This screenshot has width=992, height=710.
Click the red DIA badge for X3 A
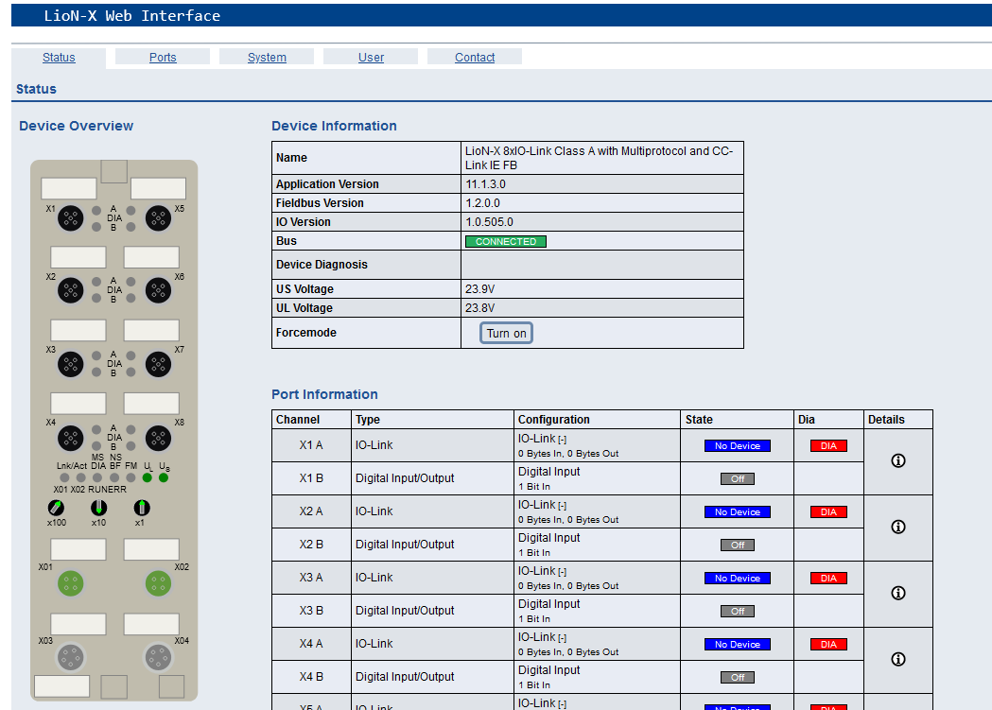[828, 578]
